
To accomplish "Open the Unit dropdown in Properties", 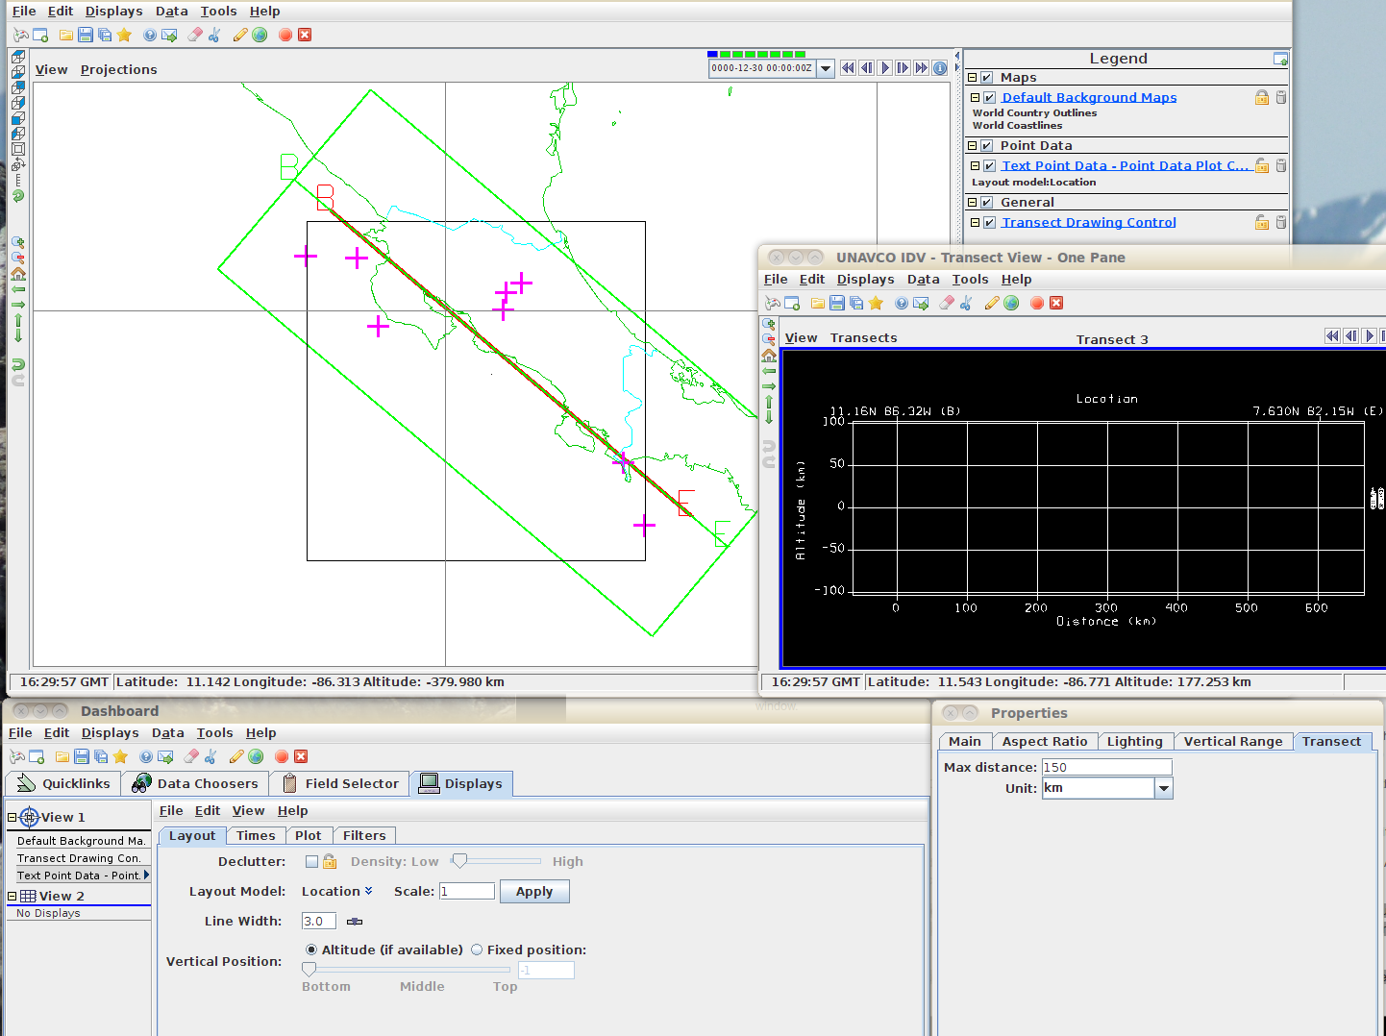I will pos(1164,789).
